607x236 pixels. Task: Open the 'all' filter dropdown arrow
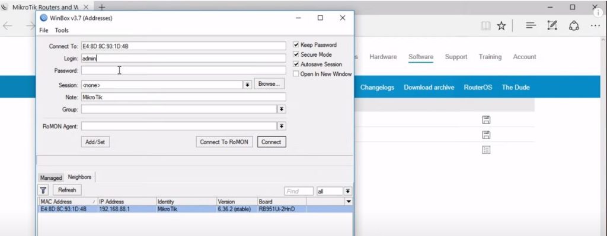click(347, 191)
